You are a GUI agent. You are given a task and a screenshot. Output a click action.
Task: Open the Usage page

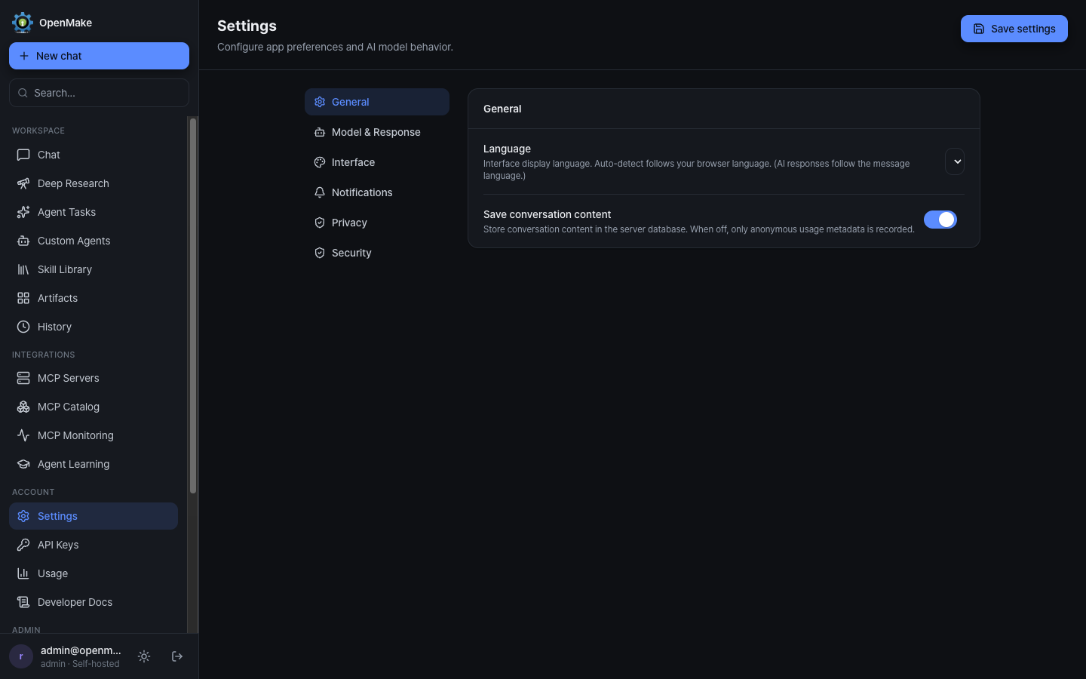pyautogui.click(x=94, y=573)
